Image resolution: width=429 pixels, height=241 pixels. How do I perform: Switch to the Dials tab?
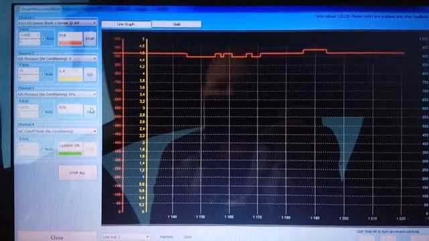(x=177, y=24)
